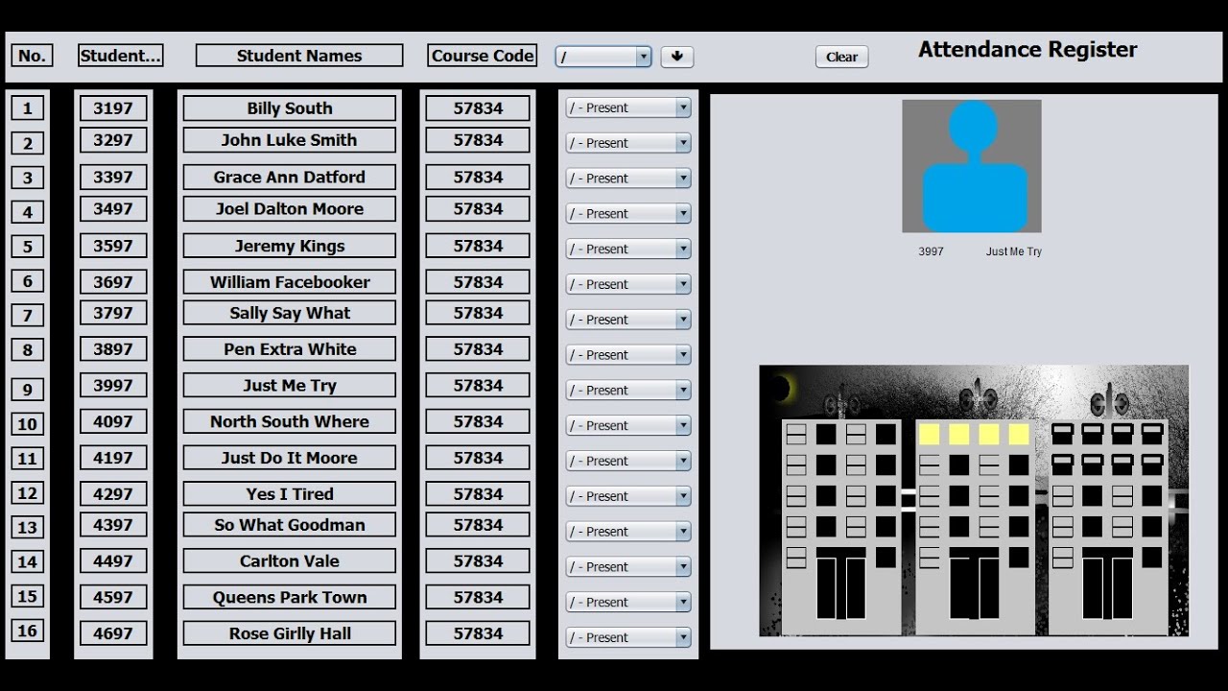Open attendance dropdown for North South Where
This screenshot has height=691, width=1228.
click(628, 425)
